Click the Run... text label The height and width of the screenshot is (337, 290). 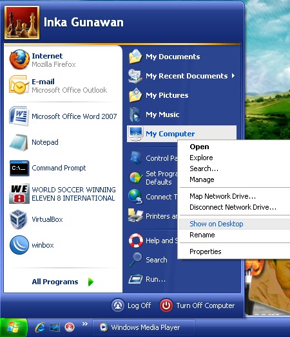tap(156, 279)
